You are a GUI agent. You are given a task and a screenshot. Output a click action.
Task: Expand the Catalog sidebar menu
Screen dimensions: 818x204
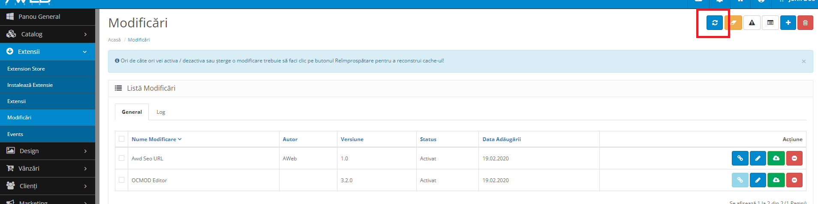tap(47, 34)
